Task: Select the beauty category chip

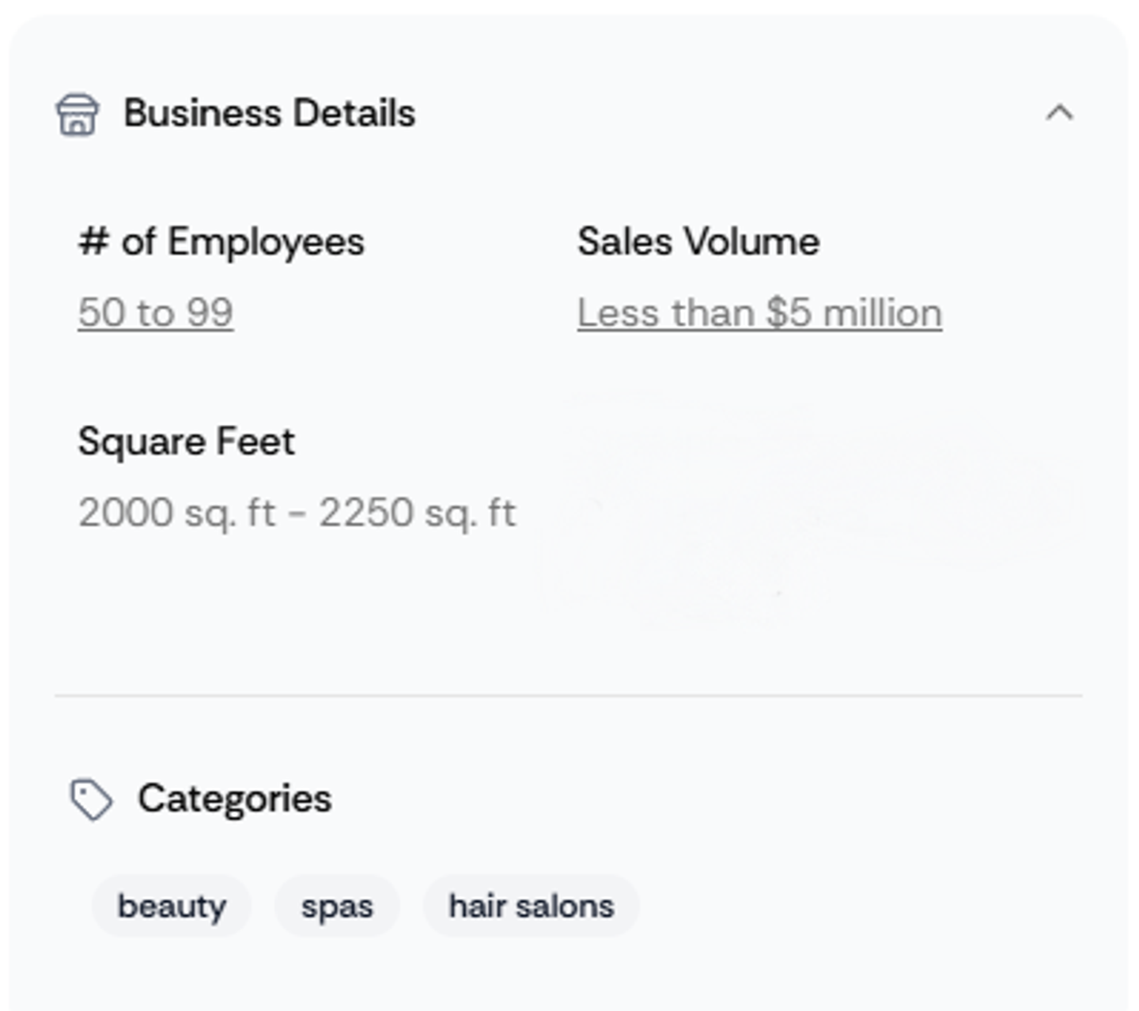Action: point(172,907)
